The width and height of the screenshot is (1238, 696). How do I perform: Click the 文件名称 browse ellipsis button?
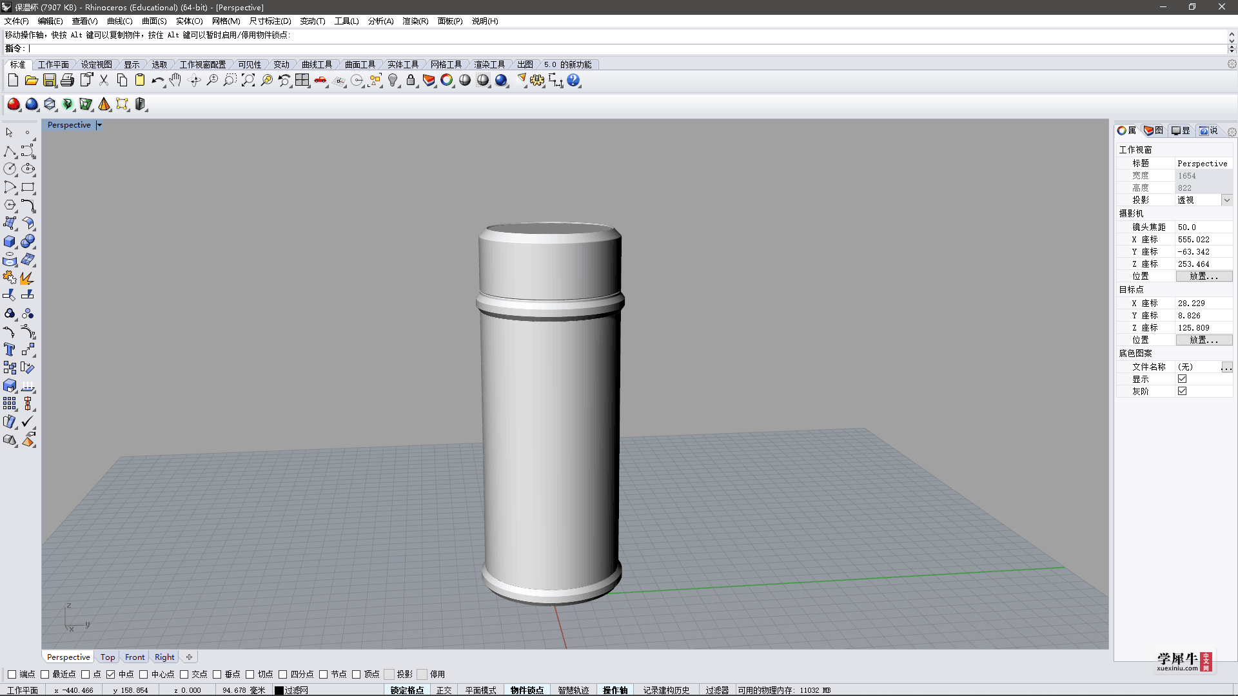pos(1227,367)
